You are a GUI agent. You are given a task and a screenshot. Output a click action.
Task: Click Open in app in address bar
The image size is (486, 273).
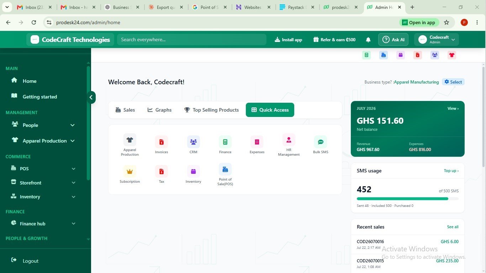(419, 22)
